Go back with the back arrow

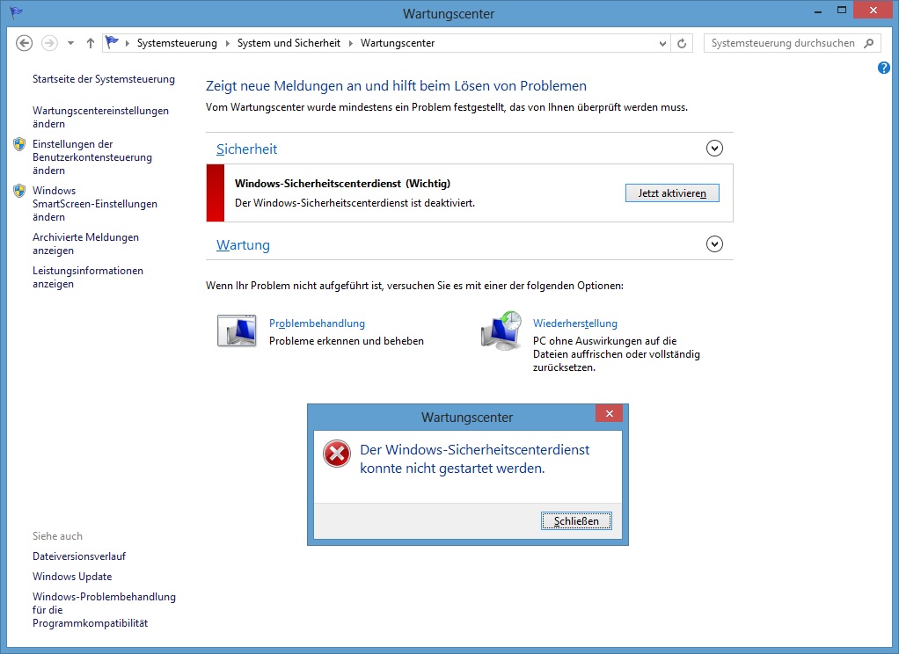point(24,43)
